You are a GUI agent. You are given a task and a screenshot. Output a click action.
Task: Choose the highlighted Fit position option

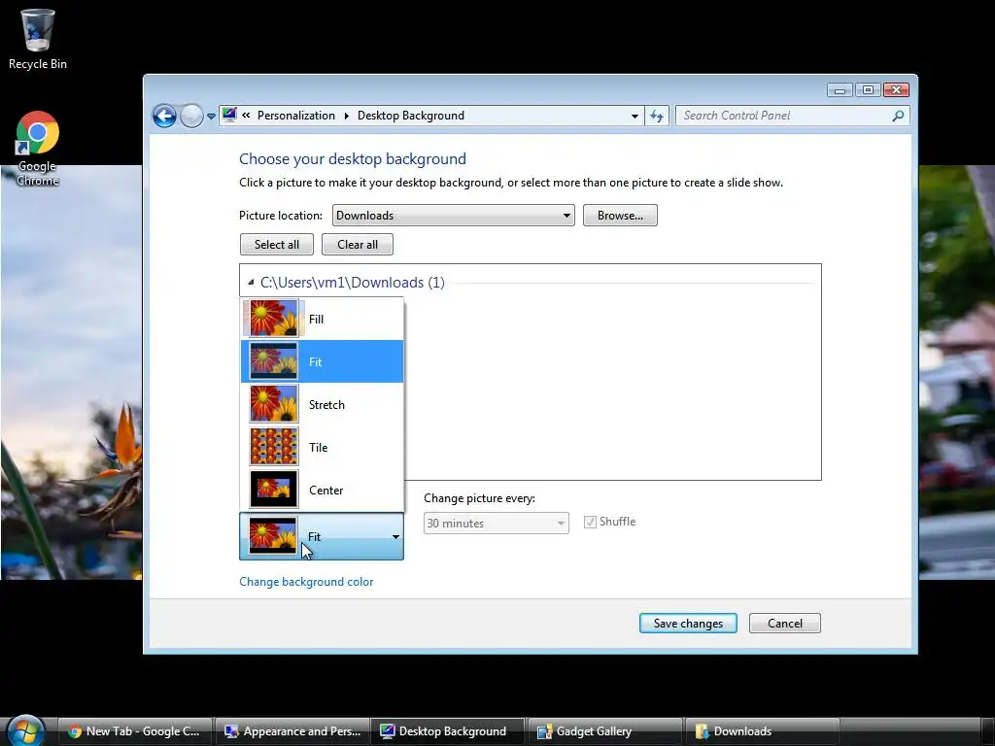(322, 361)
